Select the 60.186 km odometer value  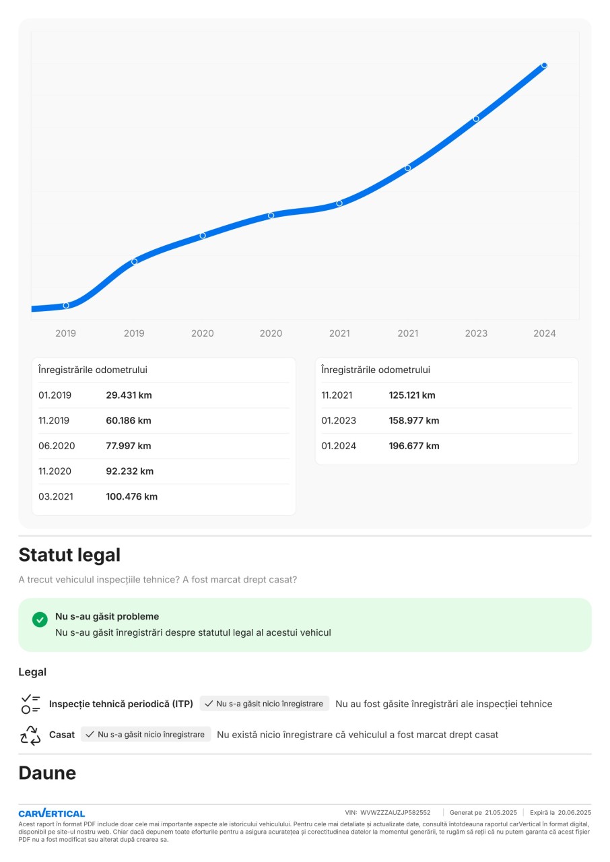(129, 421)
